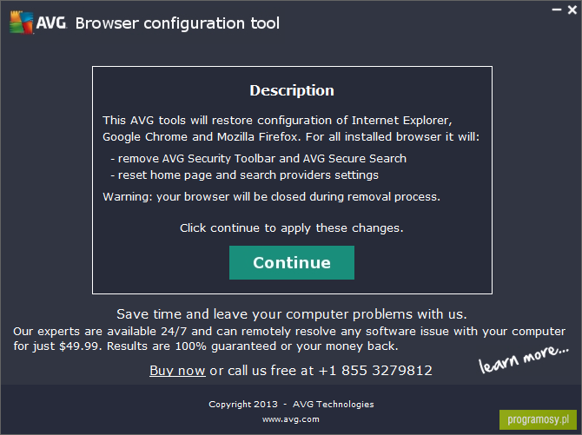The height and width of the screenshot is (435, 582).
Task: Click the '$49.99' price sentence
Action: (206, 346)
